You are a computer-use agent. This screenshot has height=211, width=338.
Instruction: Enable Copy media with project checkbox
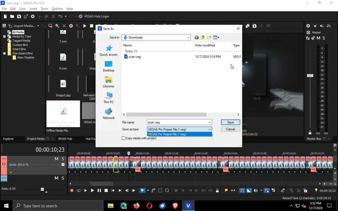pyautogui.click(x=123, y=138)
